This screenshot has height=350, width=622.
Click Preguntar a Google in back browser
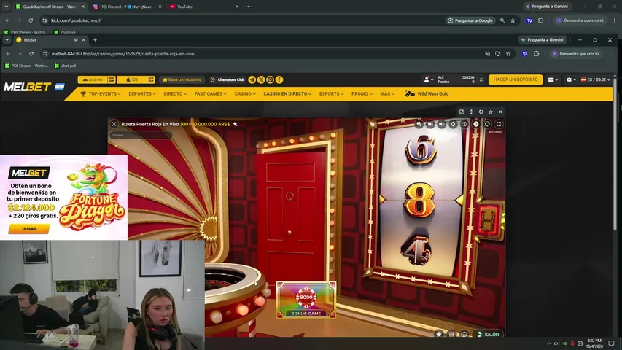click(x=470, y=20)
